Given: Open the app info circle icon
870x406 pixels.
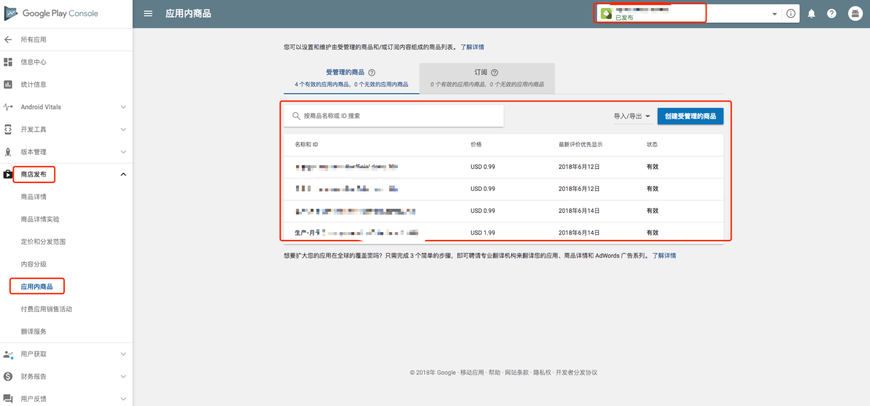Looking at the screenshot, I should coord(791,13).
